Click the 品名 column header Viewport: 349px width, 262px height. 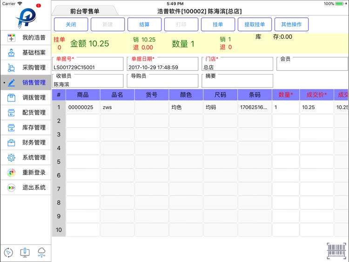coord(117,95)
